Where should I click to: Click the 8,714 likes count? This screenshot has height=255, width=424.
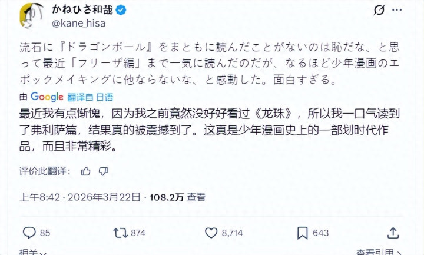pos(232,233)
